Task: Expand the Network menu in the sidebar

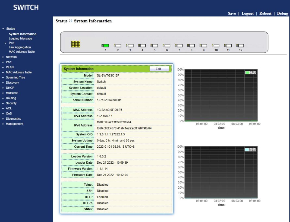Action: point(11,57)
